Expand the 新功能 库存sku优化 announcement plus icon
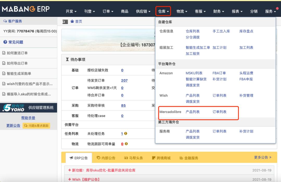This screenshot has height=182, width=281. [69, 170]
